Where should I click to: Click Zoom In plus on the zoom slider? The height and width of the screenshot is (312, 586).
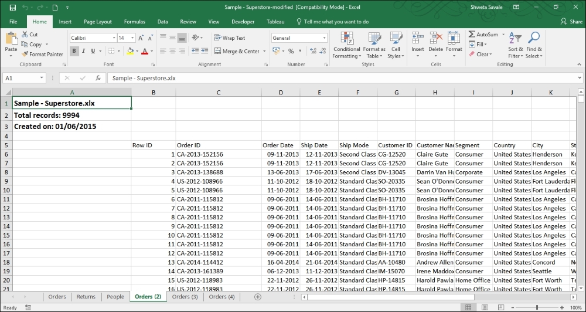click(563, 307)
